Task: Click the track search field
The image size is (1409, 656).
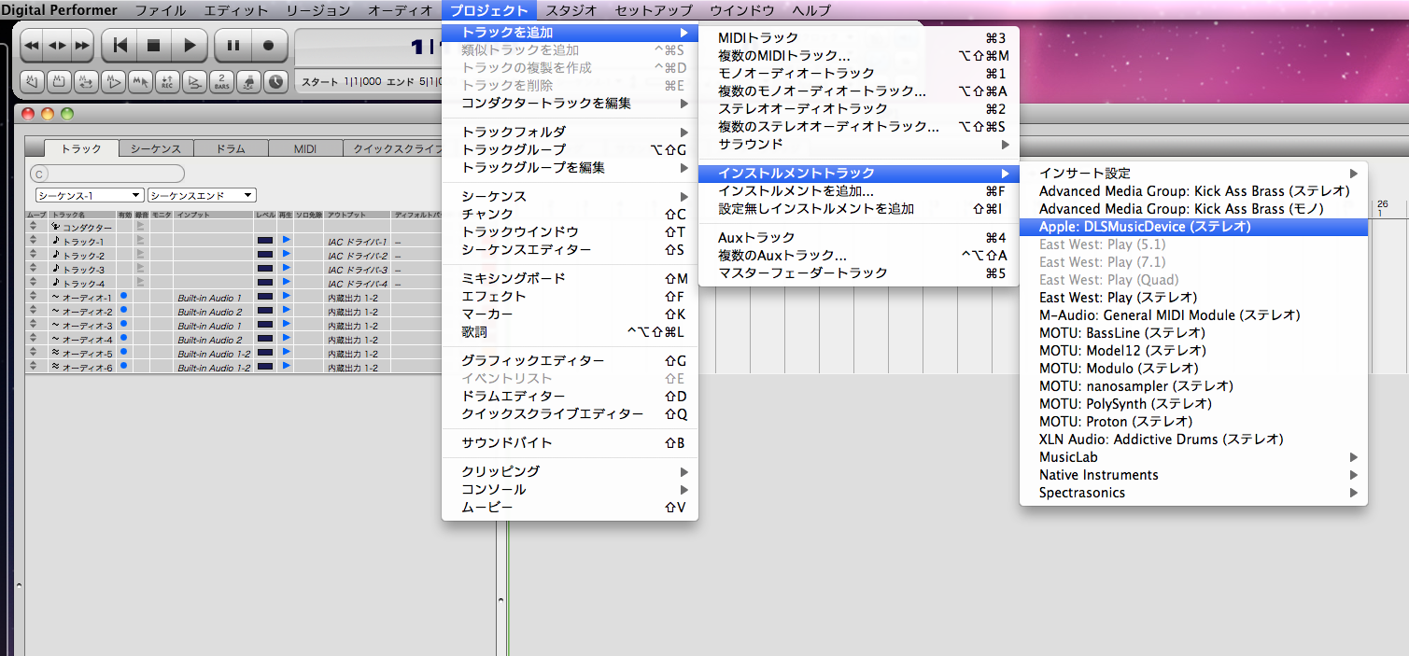Action: click(107, 174)
